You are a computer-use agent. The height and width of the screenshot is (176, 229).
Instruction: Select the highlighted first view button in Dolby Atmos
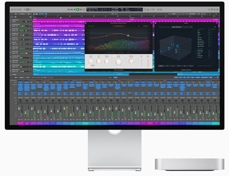(161, 66)
